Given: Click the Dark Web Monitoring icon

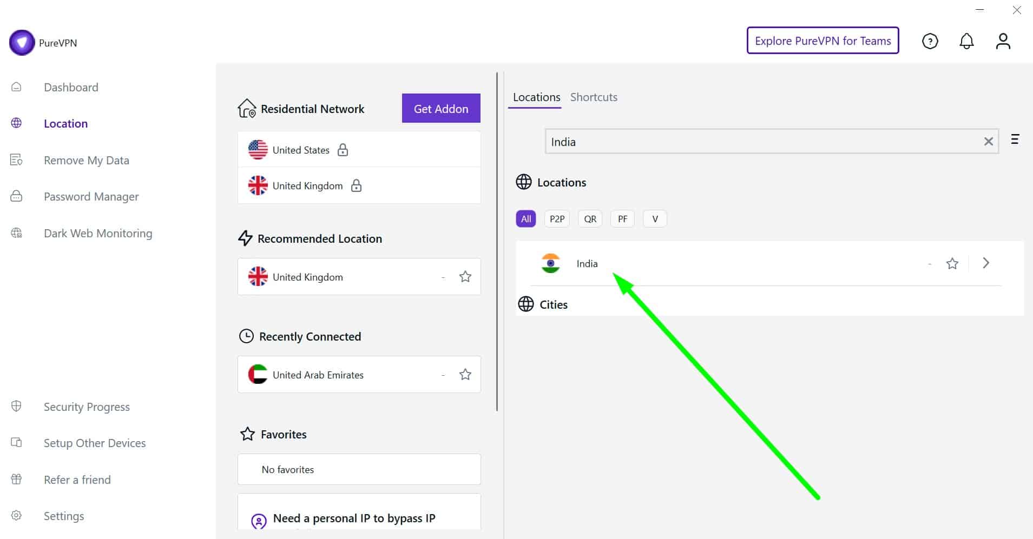Looking at the screenshot, I should coord(16,233).
